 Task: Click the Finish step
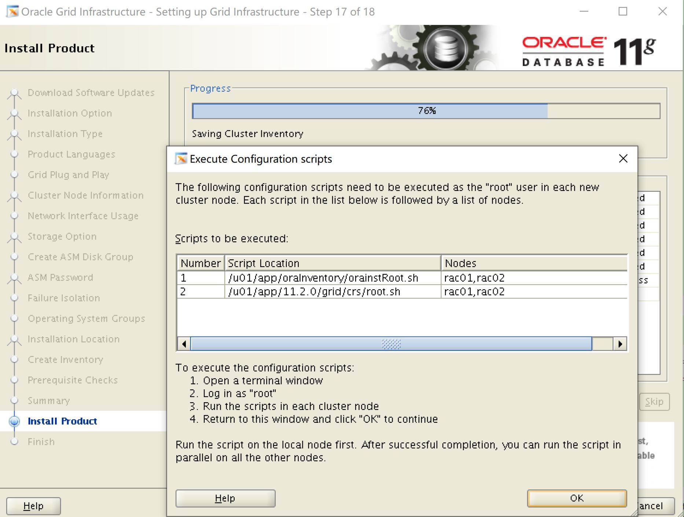click(x=41, y=442)
